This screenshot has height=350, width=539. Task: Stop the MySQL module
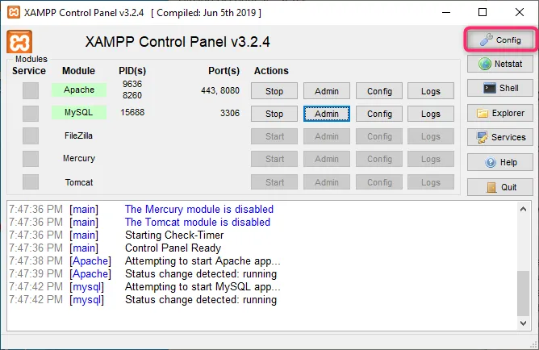(x=274, y=114)
